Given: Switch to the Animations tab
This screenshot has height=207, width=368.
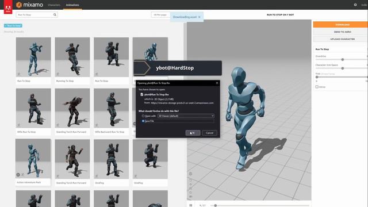Looking at the screenshot, I should coord(72,5).
